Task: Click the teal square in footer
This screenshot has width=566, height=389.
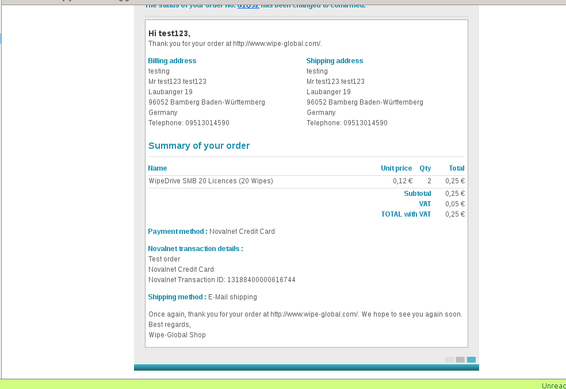Action: pyautogui.click(x=471, y=360)
